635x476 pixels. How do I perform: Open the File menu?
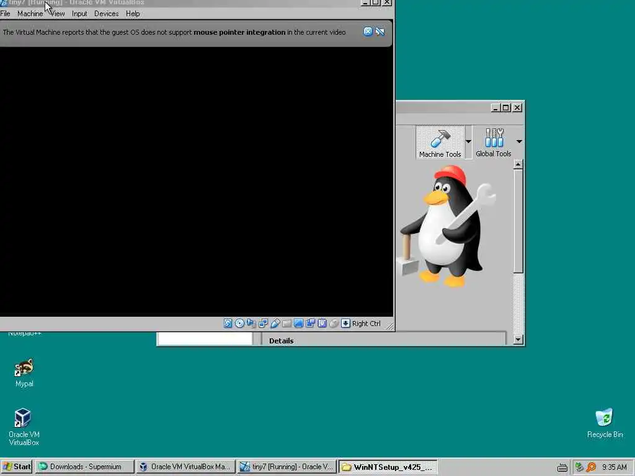5,14
